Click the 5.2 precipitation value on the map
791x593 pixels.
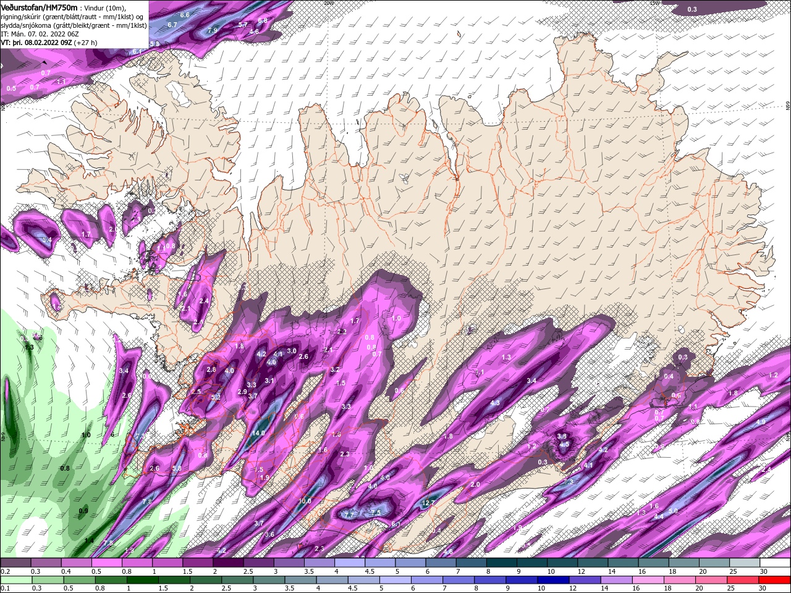216,397
